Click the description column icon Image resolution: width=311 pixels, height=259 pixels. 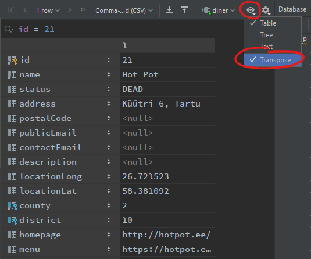click(x=12, y=162)
